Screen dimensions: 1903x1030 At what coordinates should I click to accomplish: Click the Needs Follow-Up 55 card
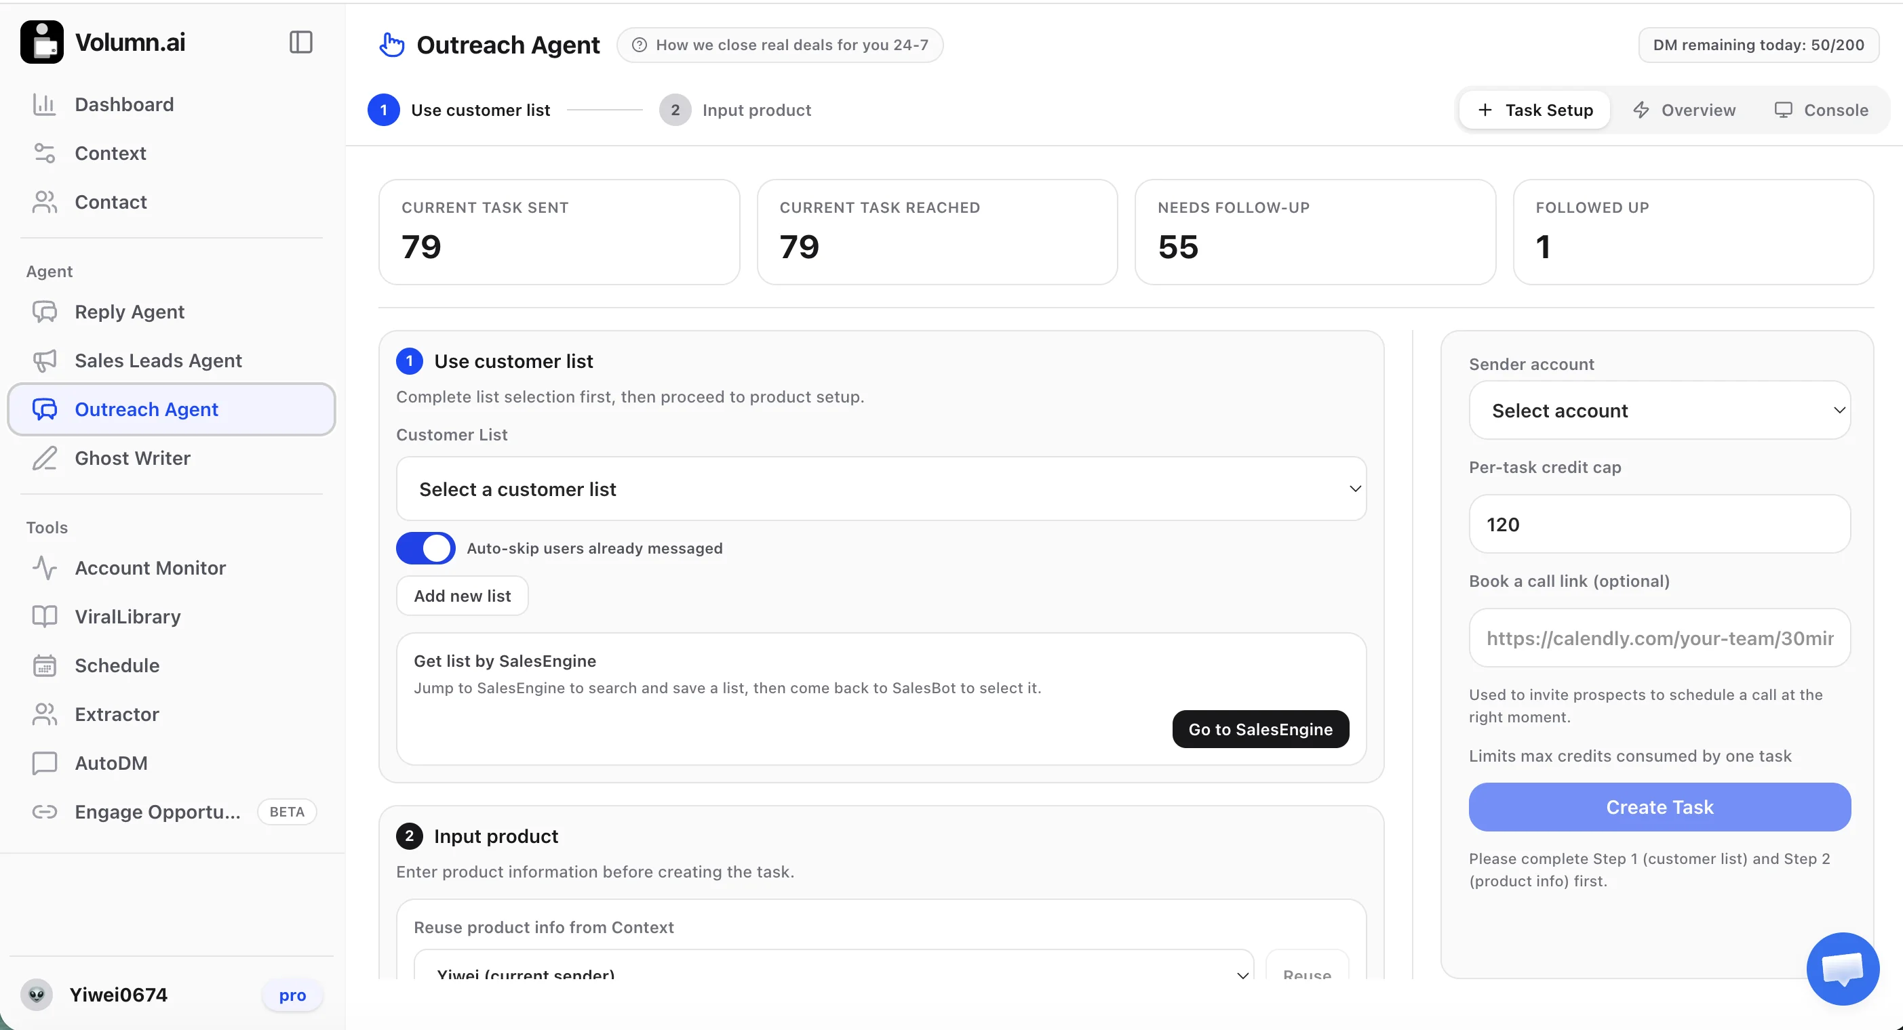[x=1315, y=232]
